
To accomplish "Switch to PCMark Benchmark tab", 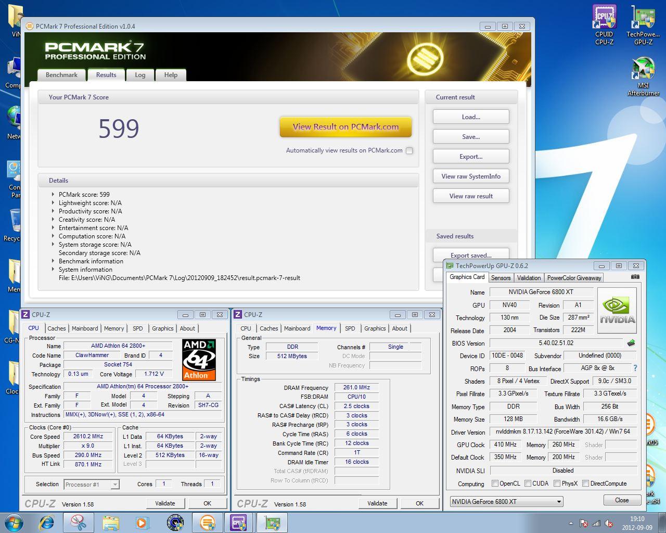I will [61, 75].
